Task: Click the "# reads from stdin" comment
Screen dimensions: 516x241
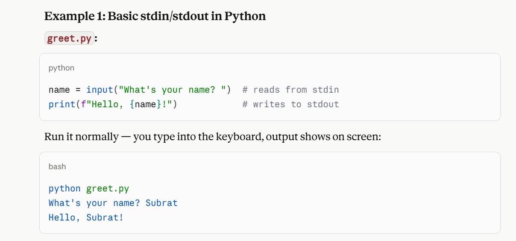Action: point(290,90)
